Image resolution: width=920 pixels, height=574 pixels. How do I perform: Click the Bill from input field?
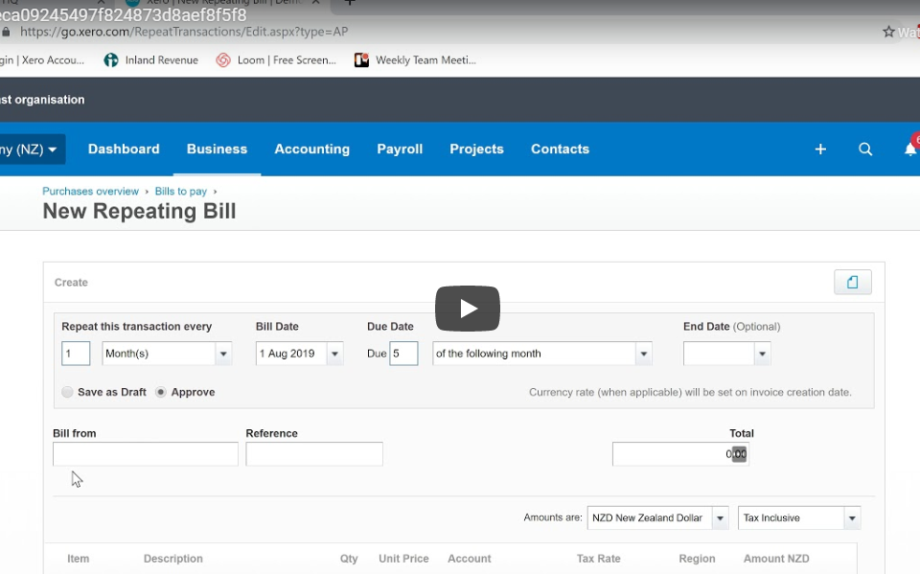pos(145,454)
